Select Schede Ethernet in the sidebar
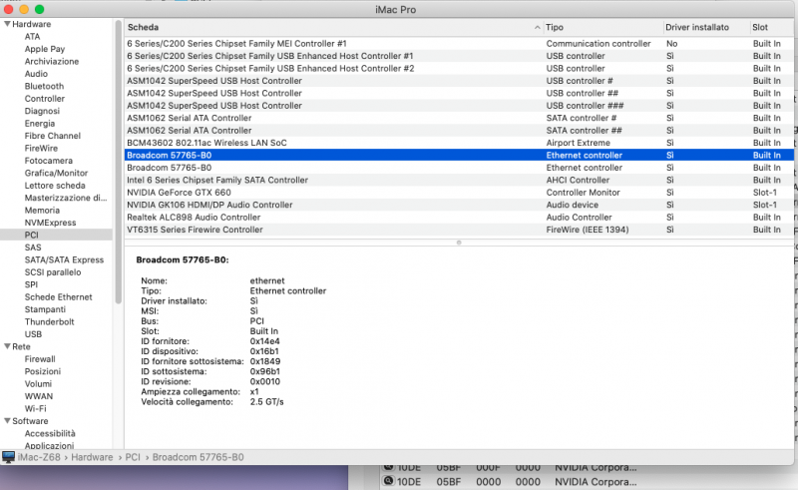 (x=59, y=297)
